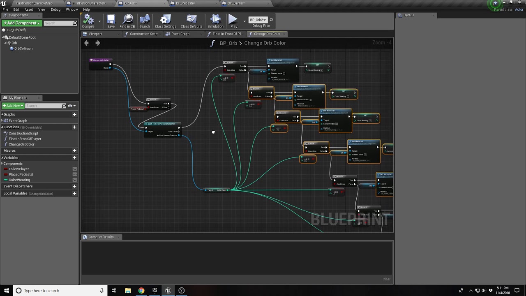Screen dimensions: 526x296
Task: Toggle PlacedPedestal variable editable eye
Action: click(75, 174)
